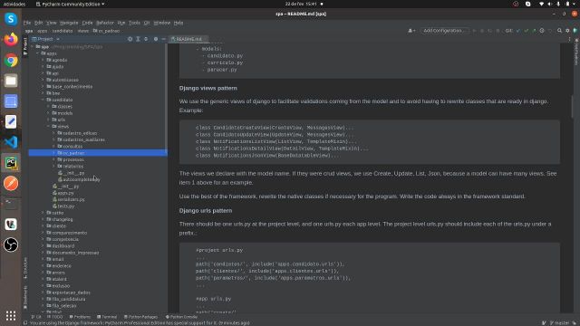Expand the agenda folder
Image resolution: width=580 pixels, height=326 pixels.
click(x=43, y=60)
